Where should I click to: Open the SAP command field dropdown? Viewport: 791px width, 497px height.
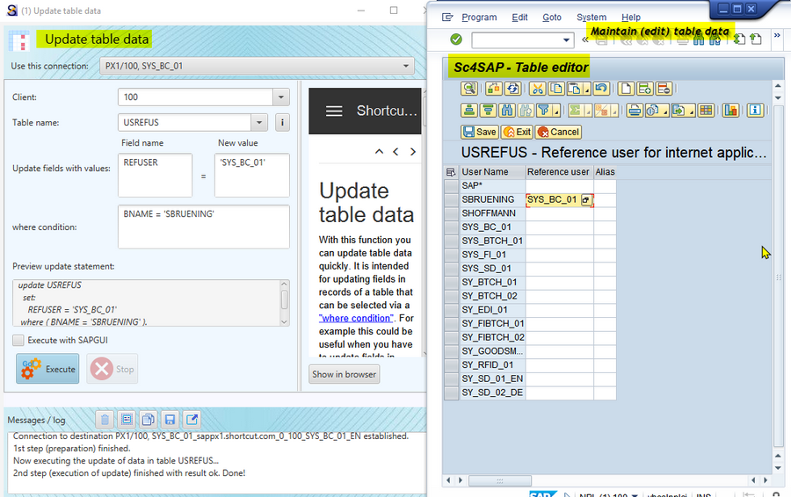pyautogui.click(x=566, y=40)
